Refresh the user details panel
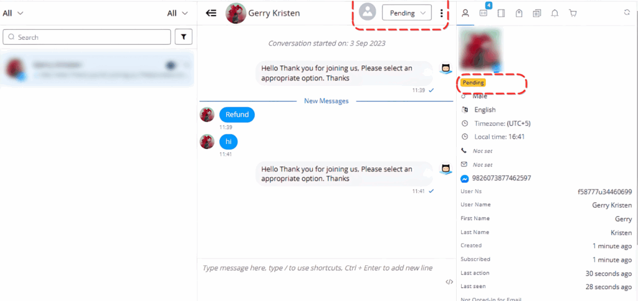This screenshot has width=638, height=301. pyautogui.click(x=627, y=12)
